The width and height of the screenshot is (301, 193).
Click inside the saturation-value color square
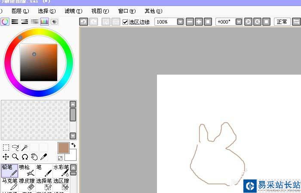(x=39, y=63)
